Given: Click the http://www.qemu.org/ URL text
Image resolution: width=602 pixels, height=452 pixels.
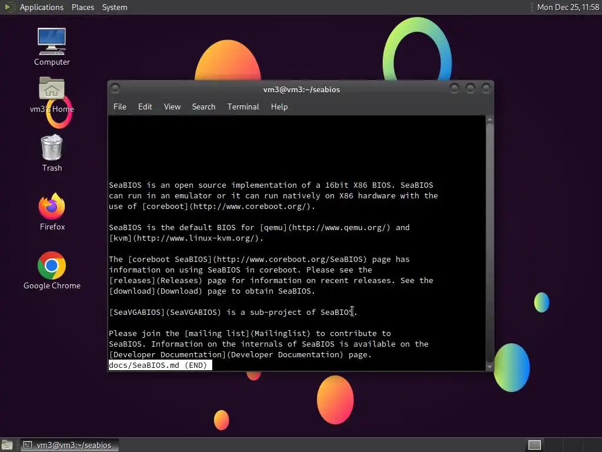Looking at the screenshot, I should [x=339, y=228].
